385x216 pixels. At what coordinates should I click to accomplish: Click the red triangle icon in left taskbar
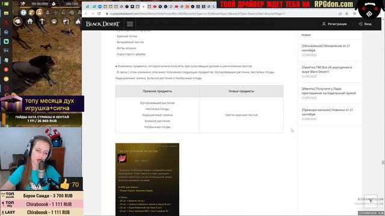(x=6, y=23)
